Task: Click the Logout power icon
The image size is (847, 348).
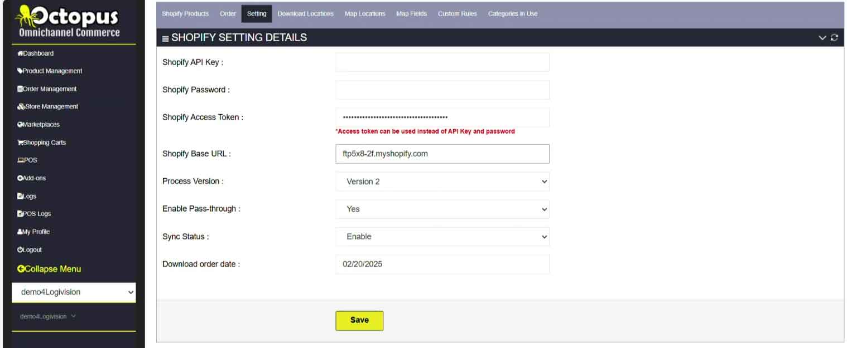Action: [x=20, y=249]
